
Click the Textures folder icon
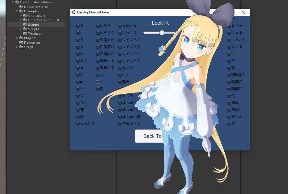coord(25,34)
